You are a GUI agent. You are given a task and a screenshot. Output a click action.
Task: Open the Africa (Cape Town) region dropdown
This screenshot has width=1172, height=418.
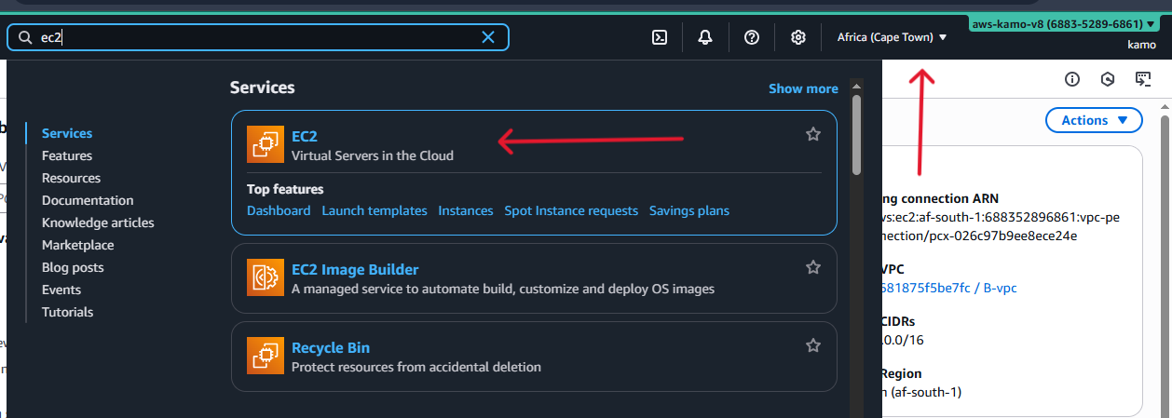tap(892, 37)
